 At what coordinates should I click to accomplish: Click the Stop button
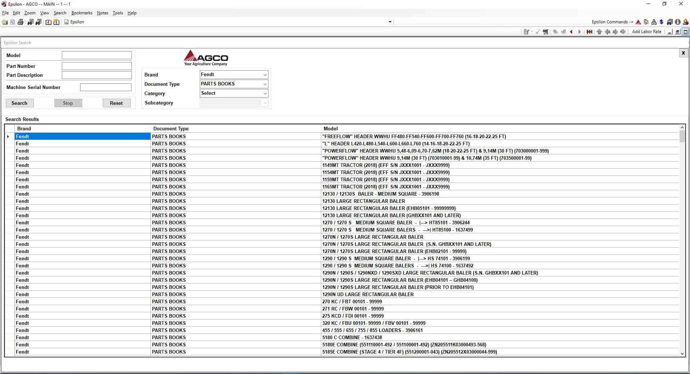68,103
